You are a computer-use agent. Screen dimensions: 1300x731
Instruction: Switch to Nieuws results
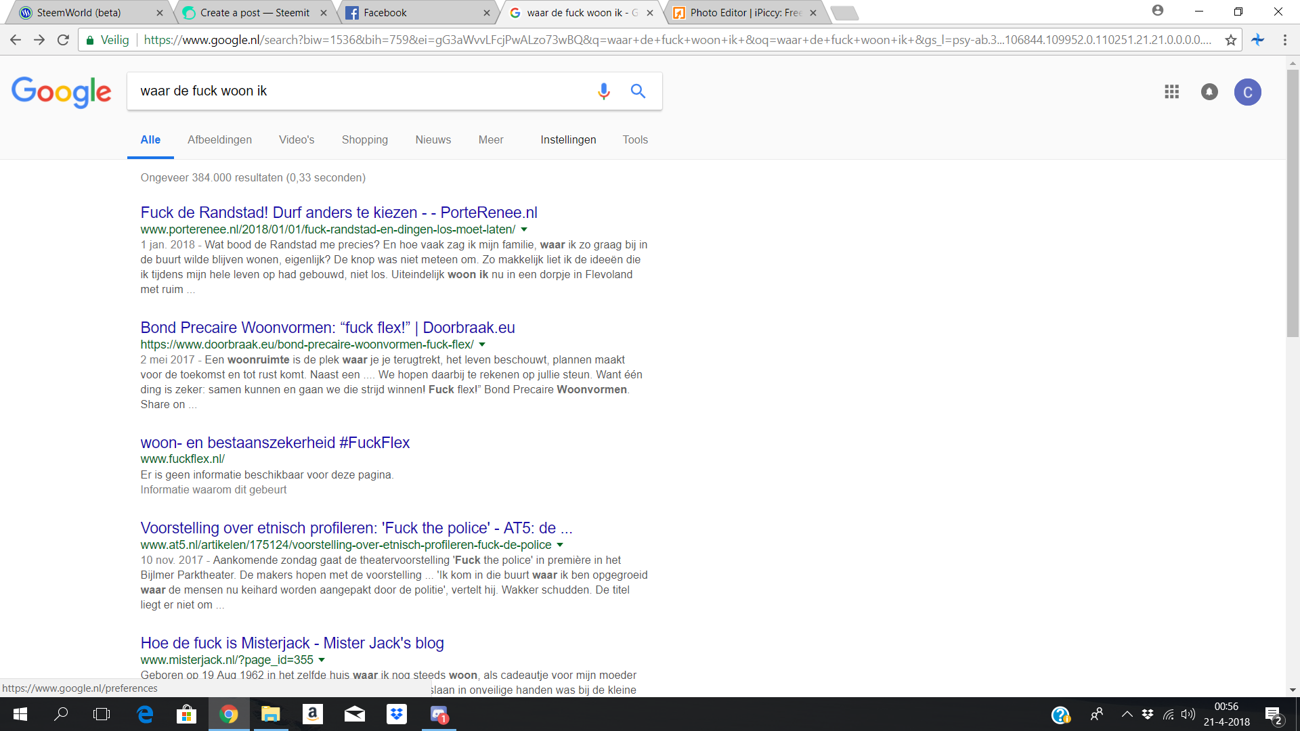[x=433, y=139]
